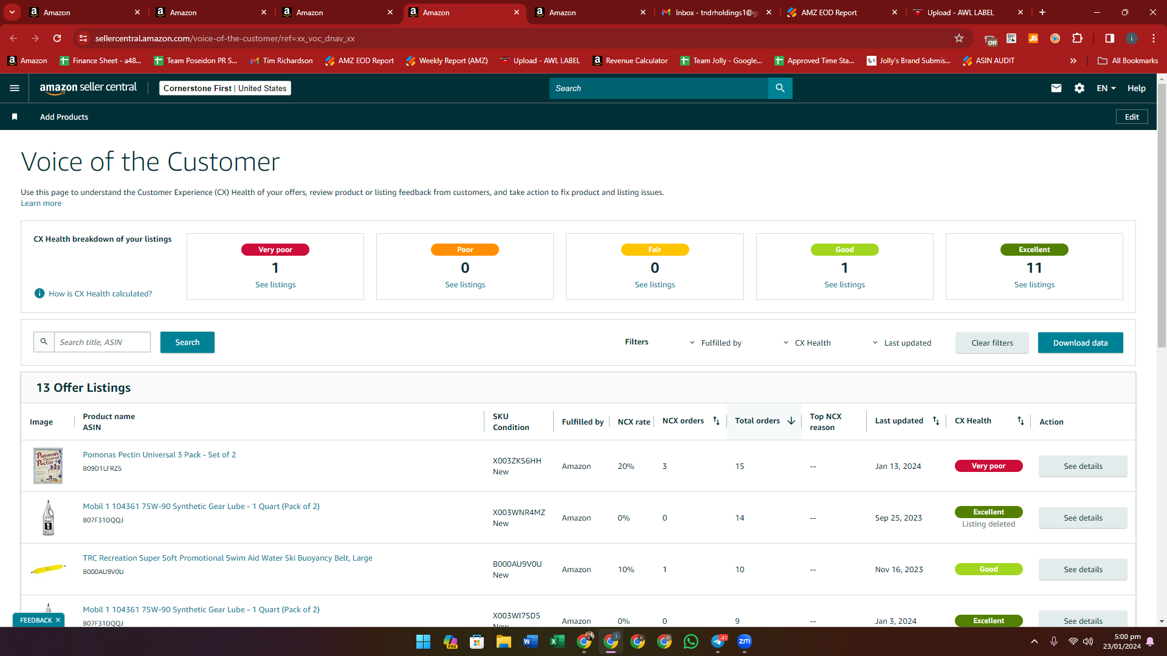Open File Explorer from the taskbar
Image resolution: width=1167 pixels, height=656 pixels.
pos(503,641)
